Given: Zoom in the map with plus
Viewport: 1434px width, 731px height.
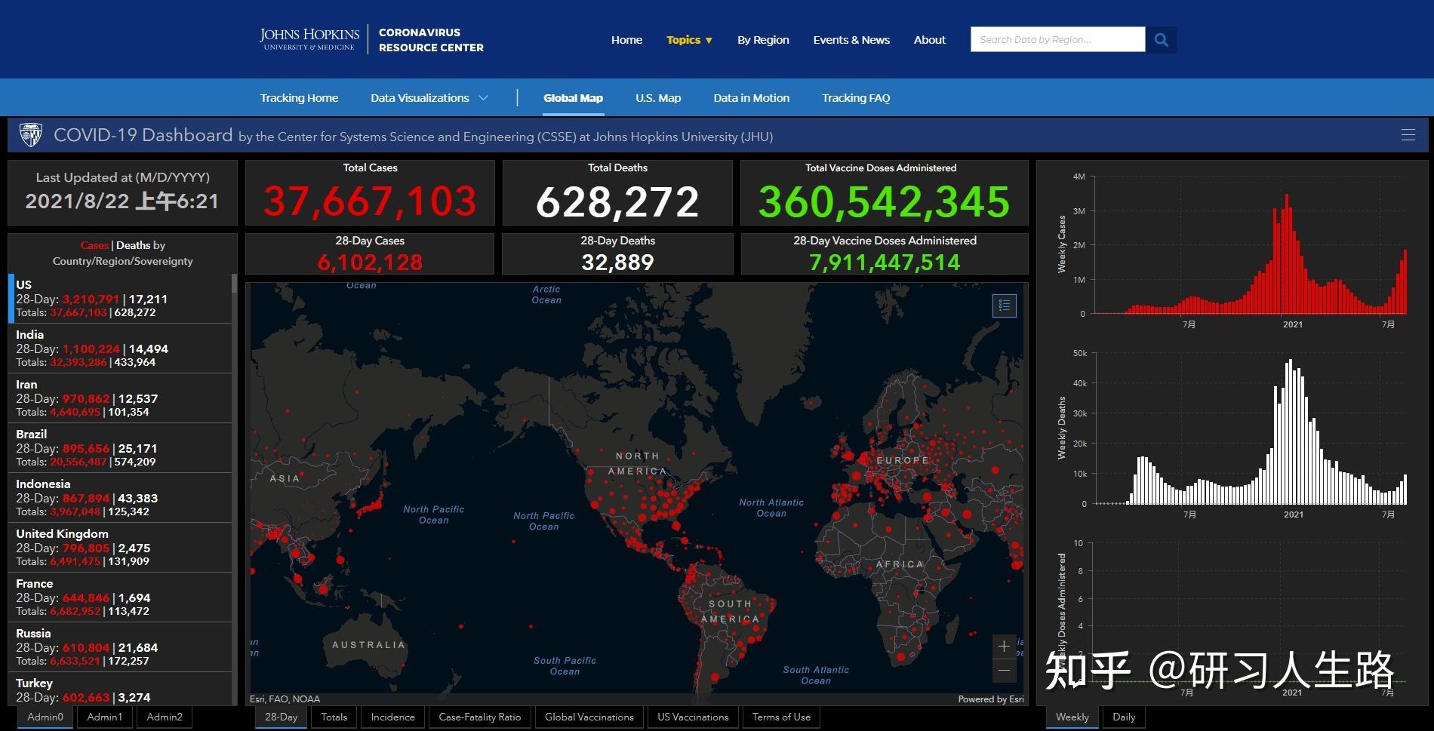Looking at the screenshot, I should click(x=1004, y=647).
